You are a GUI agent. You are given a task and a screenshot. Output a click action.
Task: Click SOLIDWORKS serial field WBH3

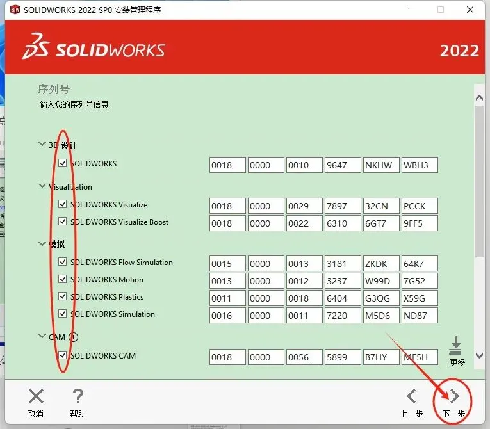[x=420, y=165]
